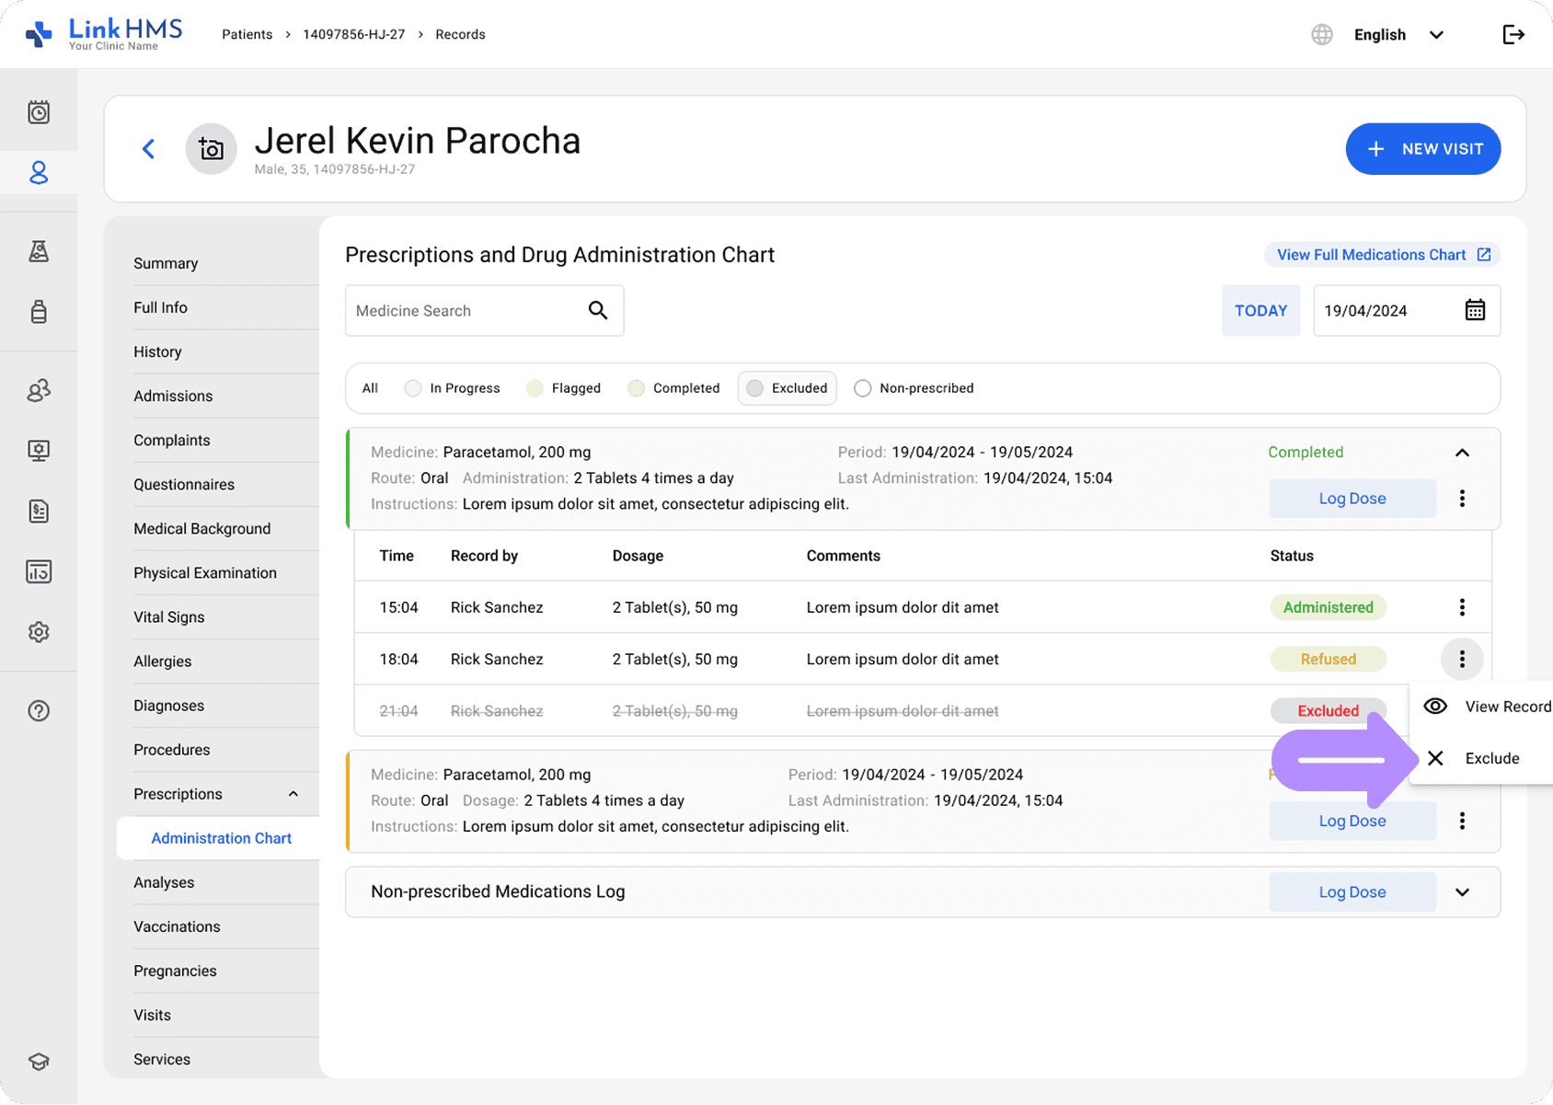Collapse the Completed Paracetamol prescription
The width and height of the screenshot is (1553, 1105).
(1461, 453)
